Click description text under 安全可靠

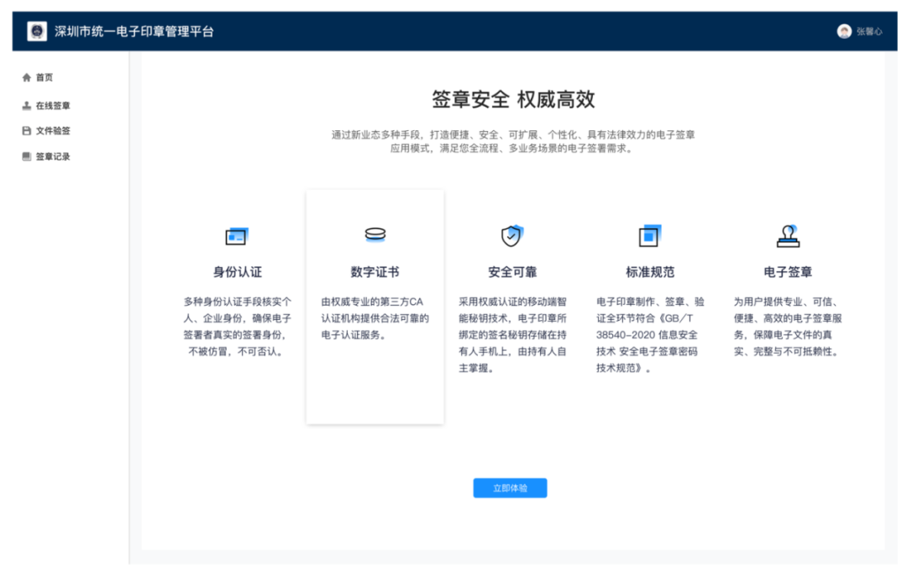pos(512,335)
